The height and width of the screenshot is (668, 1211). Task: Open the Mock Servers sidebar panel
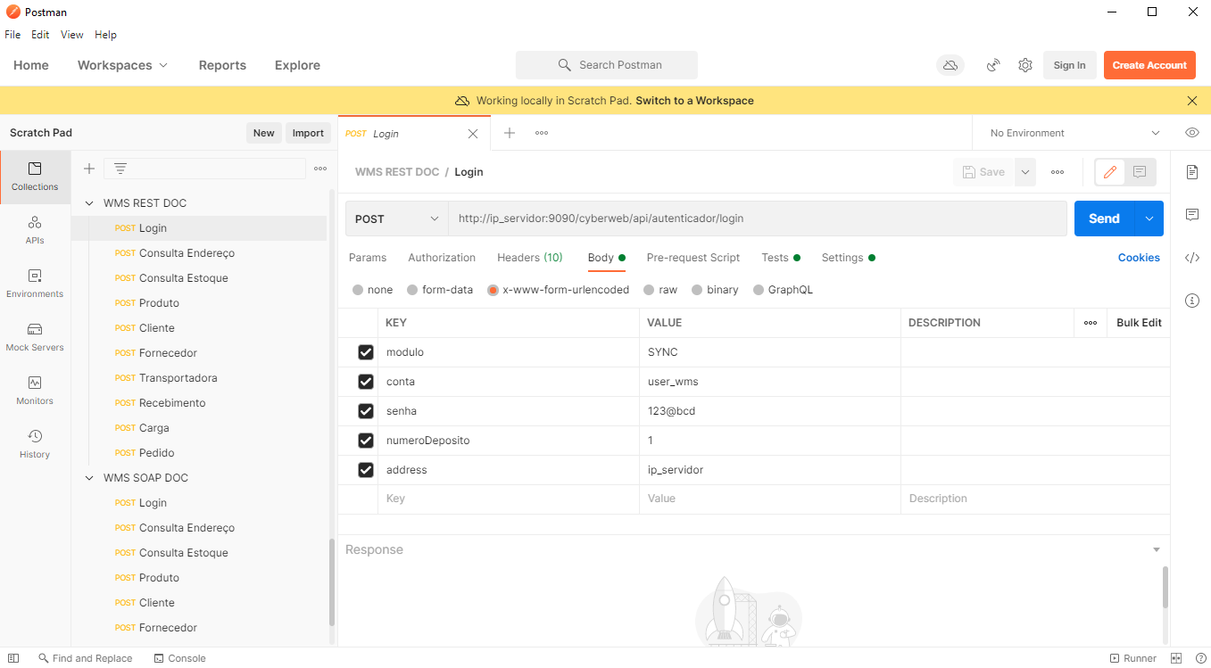pyautogui.click(x=35, y=337)
